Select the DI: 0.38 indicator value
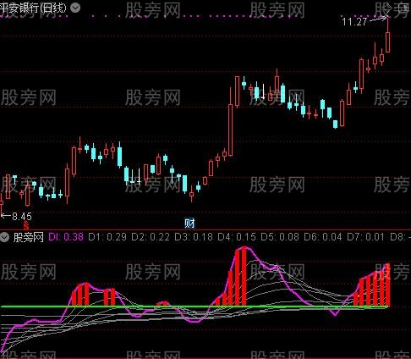Viewport: 411px width, 359px height. click(x=66, y=237)
